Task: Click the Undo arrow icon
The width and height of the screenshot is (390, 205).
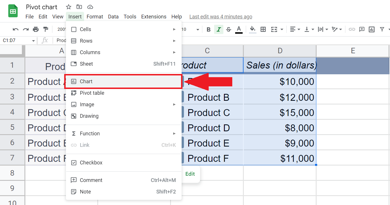Action: click(x=16, y=29)
